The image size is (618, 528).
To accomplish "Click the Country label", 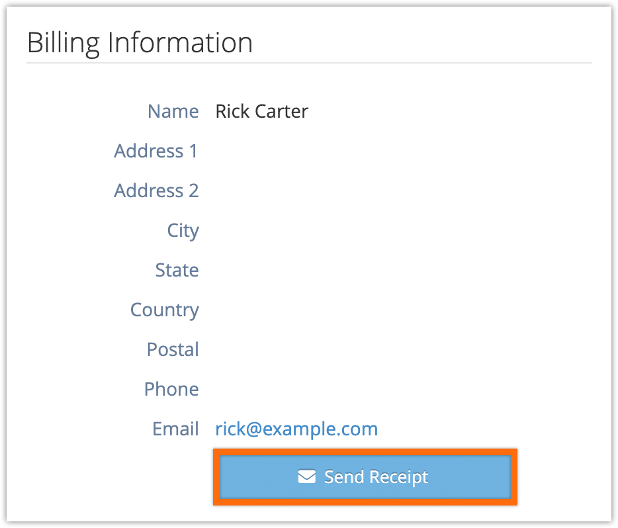I will point(165,310).
